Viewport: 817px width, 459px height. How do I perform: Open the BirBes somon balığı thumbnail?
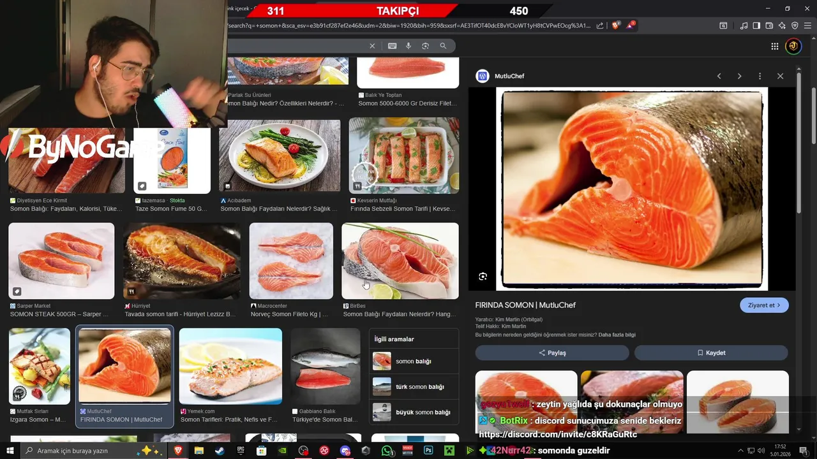point(400,261)
